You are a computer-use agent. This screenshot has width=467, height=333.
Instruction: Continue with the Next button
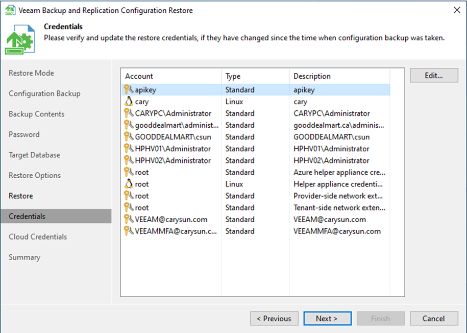(327, 318)
